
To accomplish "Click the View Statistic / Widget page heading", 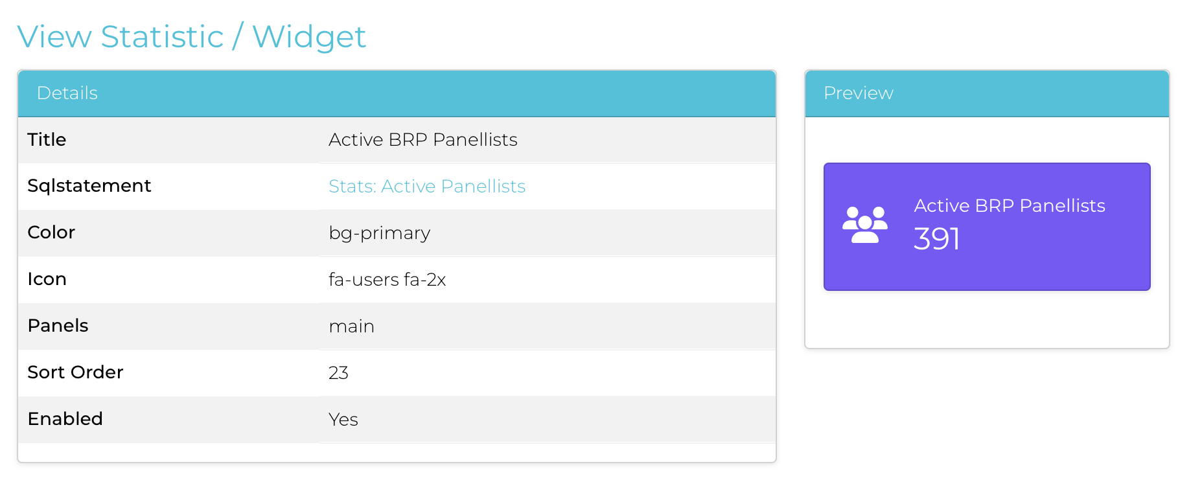I will tap(191, 37).
